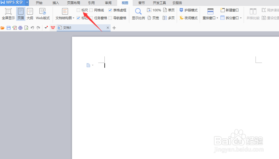Open the Review (审阅) tab
The height and width of the screenshot is (159, 279).
108,3
